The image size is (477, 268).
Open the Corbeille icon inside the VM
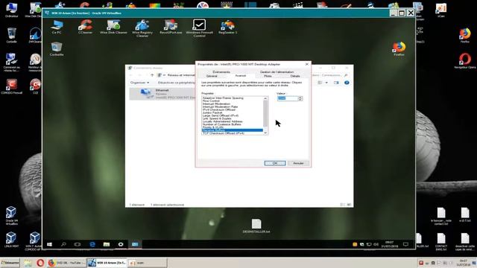coord(57,49)
